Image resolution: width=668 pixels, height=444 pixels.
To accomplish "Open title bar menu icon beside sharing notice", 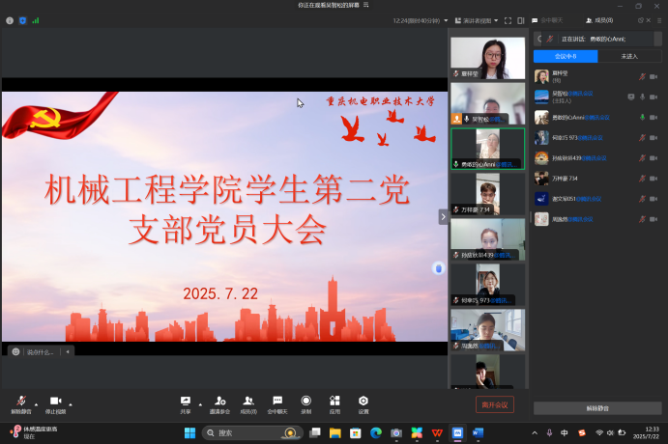I will [366, 5].
